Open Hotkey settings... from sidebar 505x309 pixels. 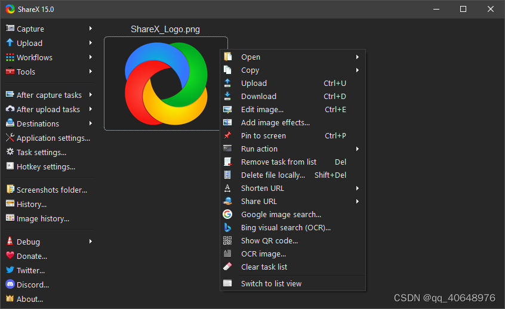48,167
